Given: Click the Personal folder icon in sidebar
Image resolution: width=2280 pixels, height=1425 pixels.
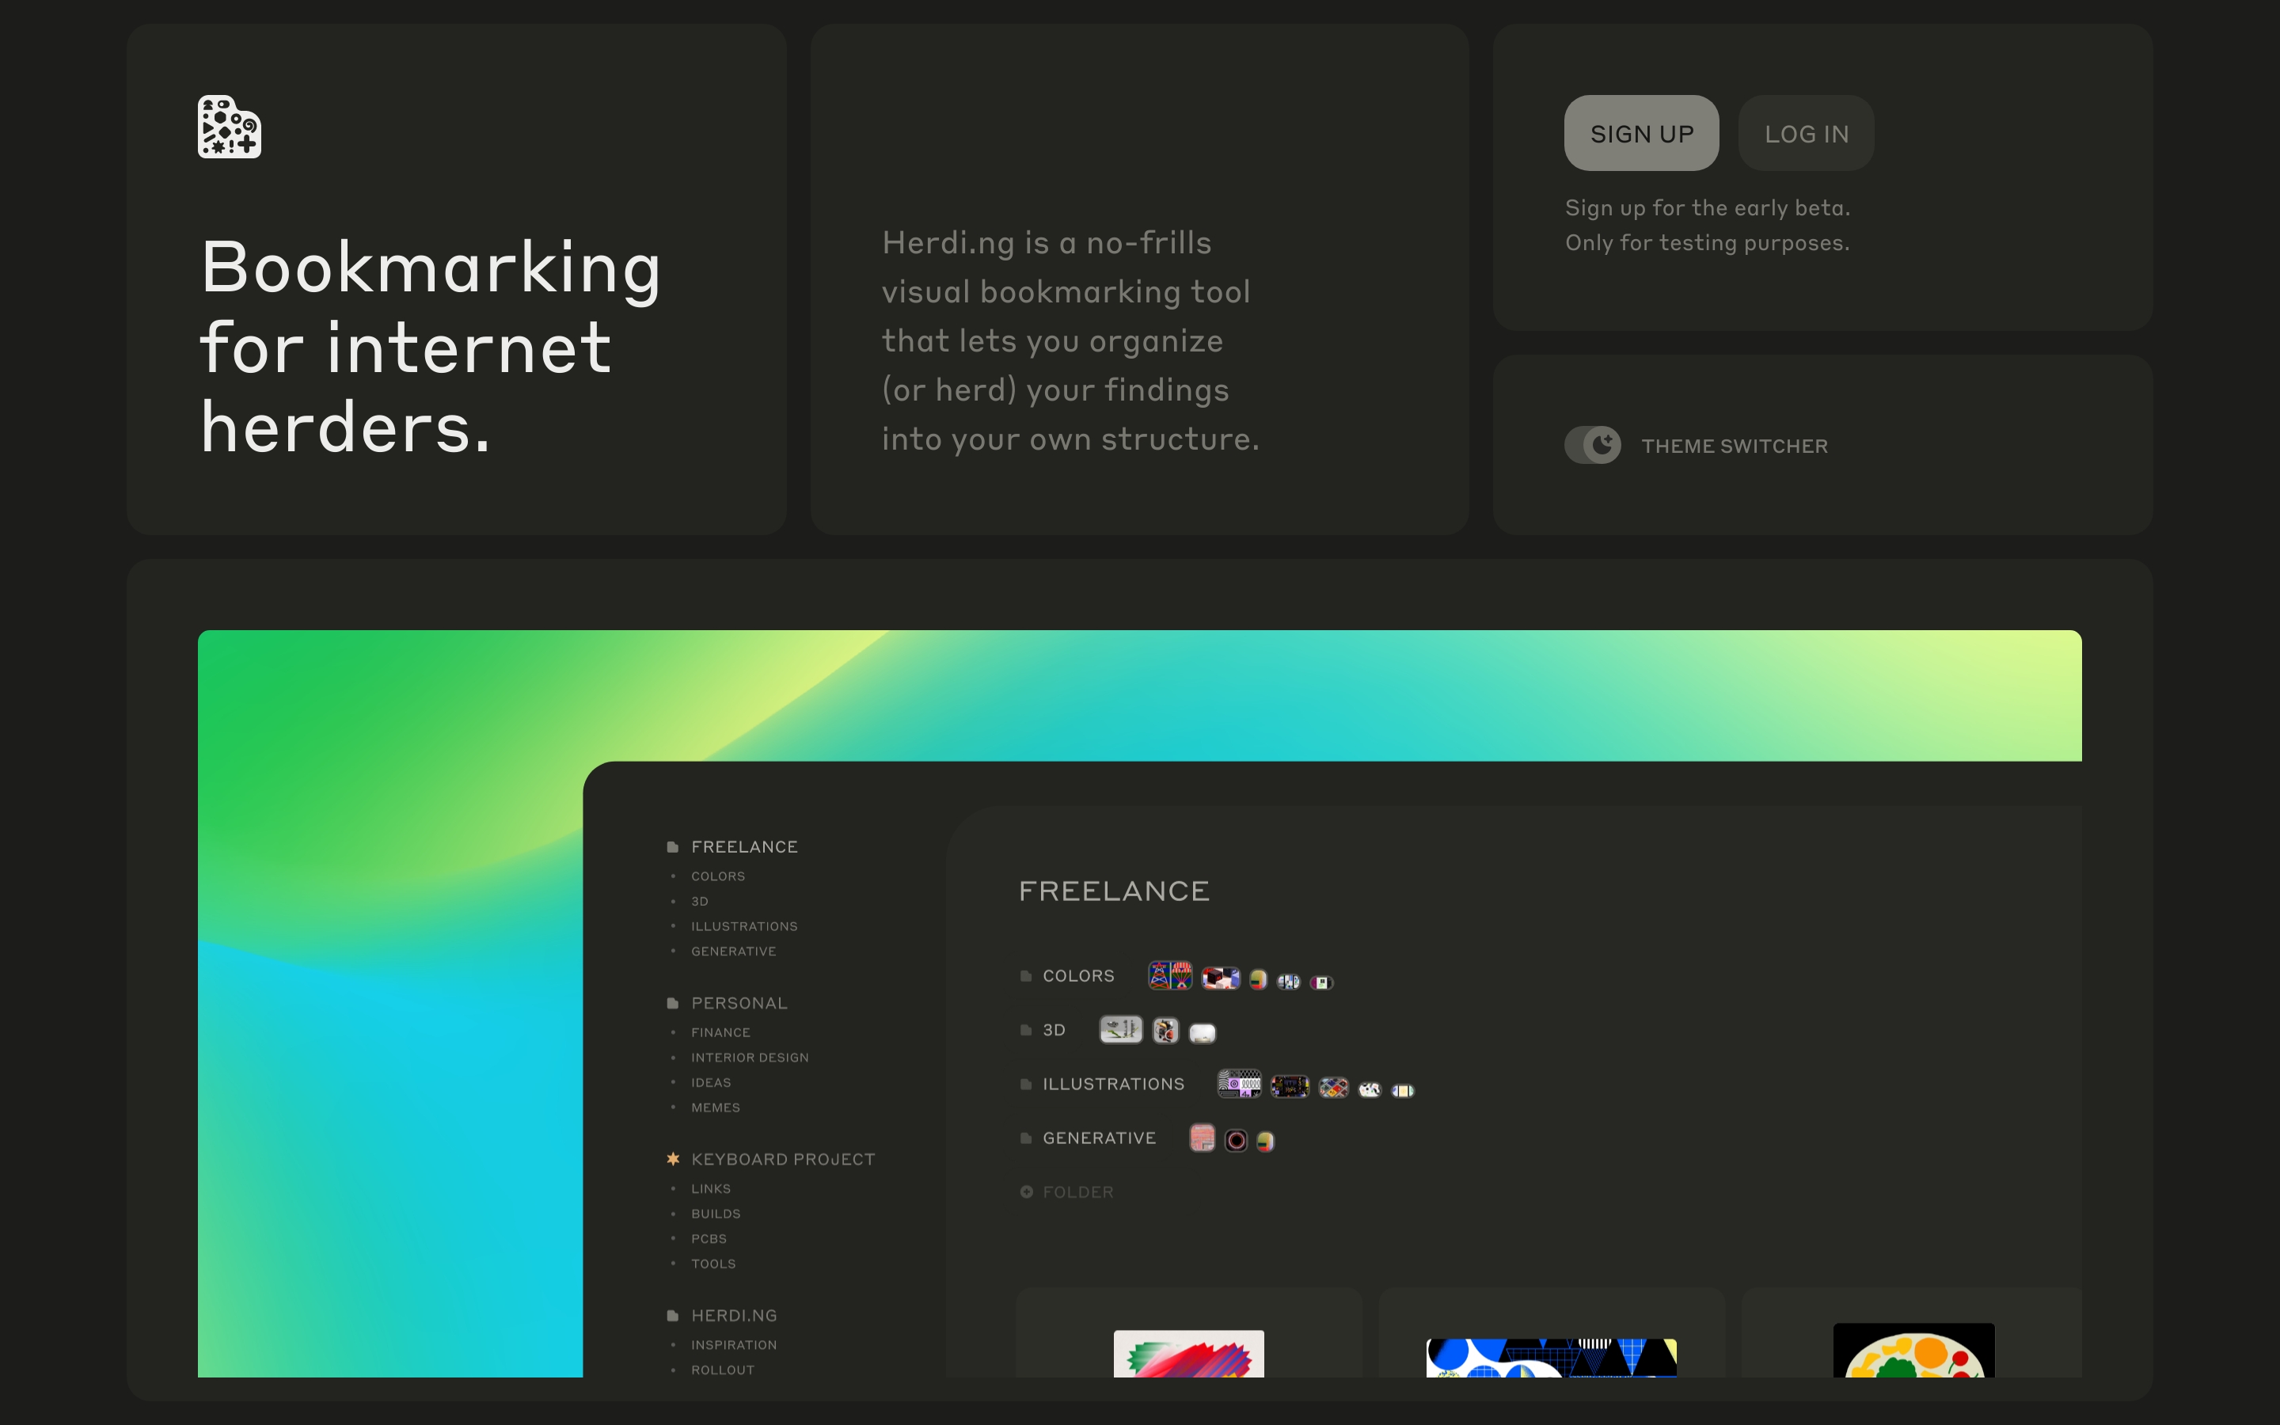Looking at the screenshot, I should 673,1003.
